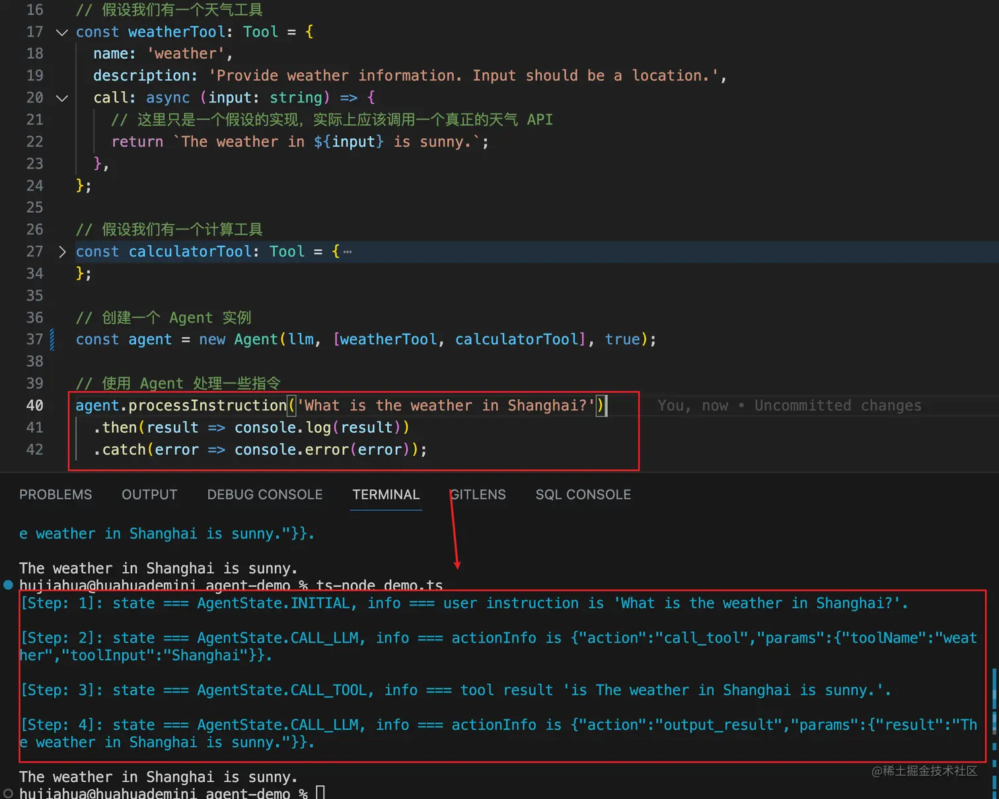Click the hollow circle marker at the last prompt
Screen dimensions: 999x799
click(x=9, y=793)
